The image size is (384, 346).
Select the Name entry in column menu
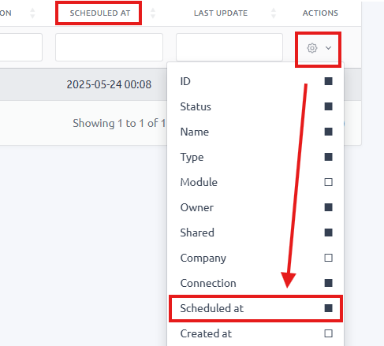click(255, 132)
